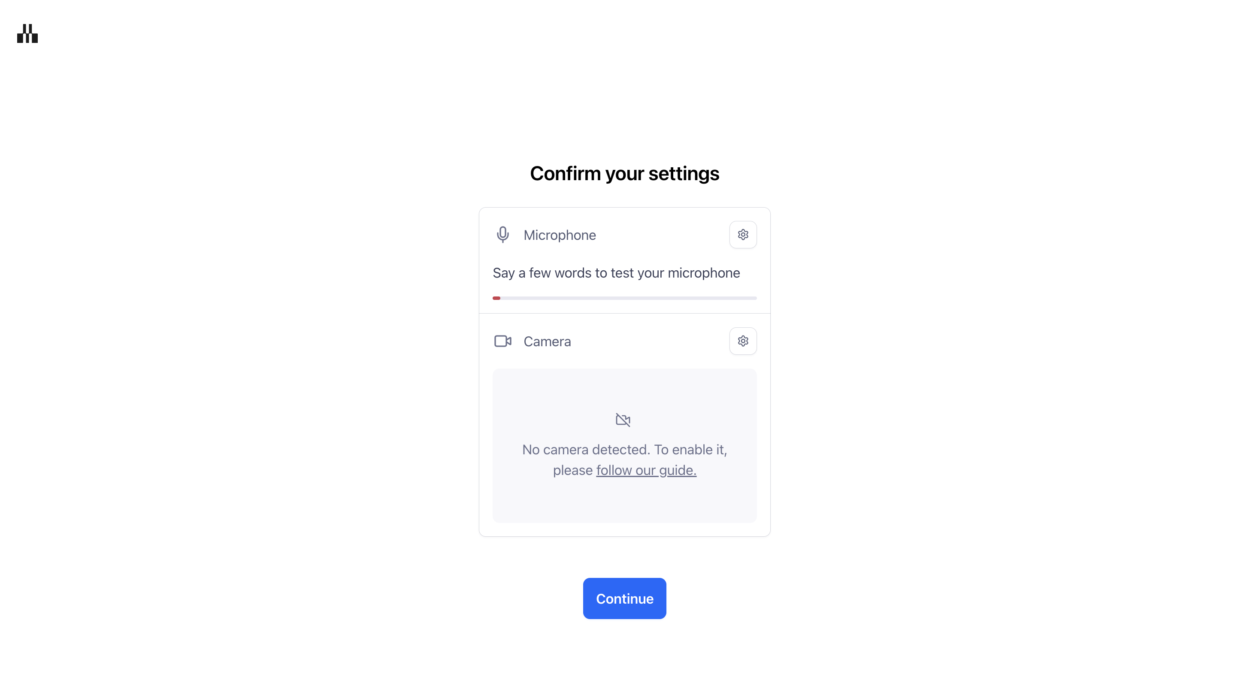Click the word 'microphone' in the test prompt
Viewport: 1253px width, 677px height.
(x=703, y=273)
